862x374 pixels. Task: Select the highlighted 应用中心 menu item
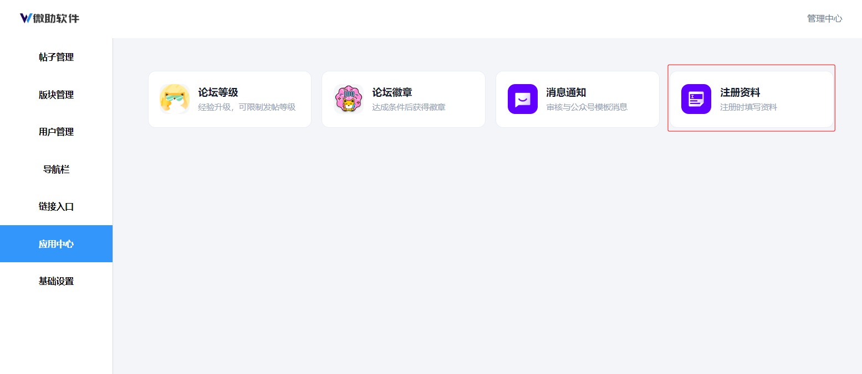pos(56,244)
